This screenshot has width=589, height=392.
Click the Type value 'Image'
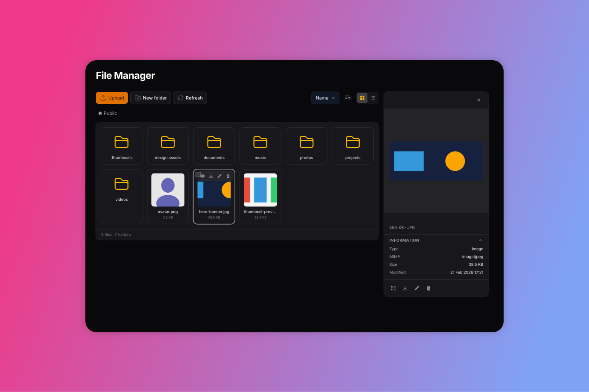477,249
